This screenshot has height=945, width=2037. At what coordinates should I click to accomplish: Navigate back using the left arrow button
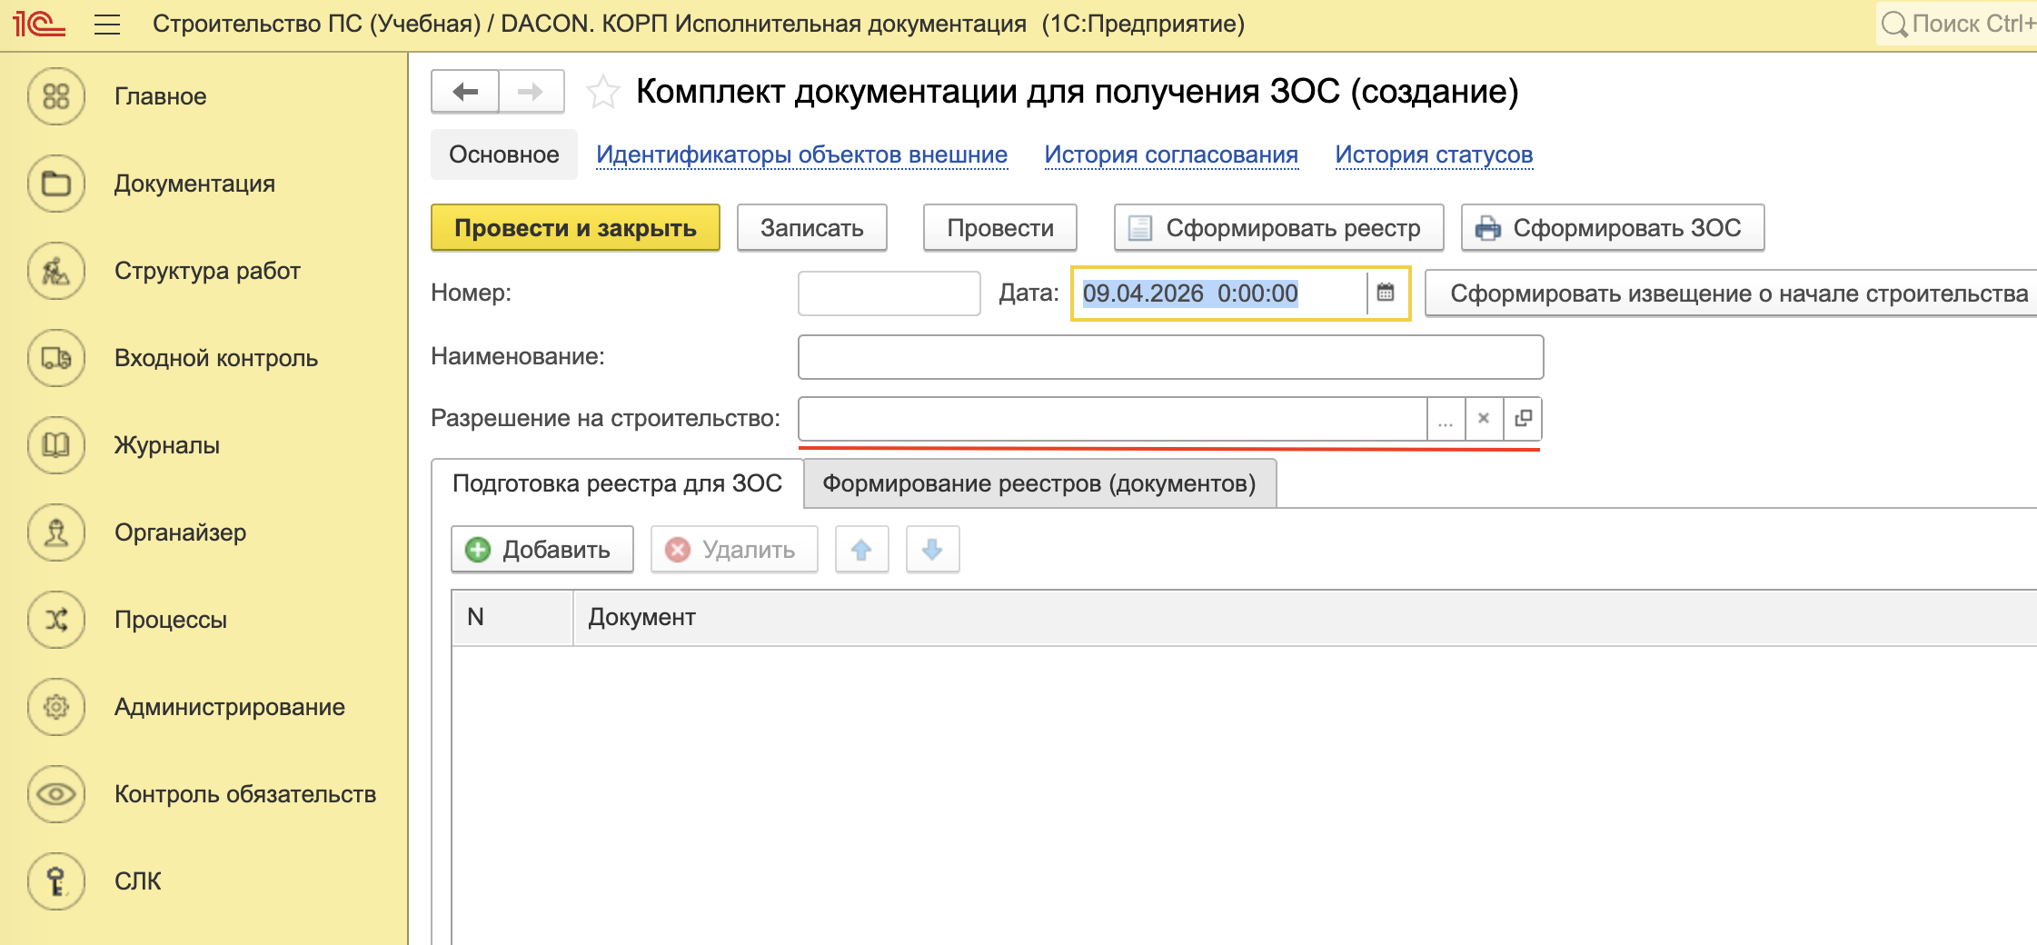(465, 92)
